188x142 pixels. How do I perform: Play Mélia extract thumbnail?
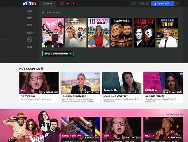point(163,128)
